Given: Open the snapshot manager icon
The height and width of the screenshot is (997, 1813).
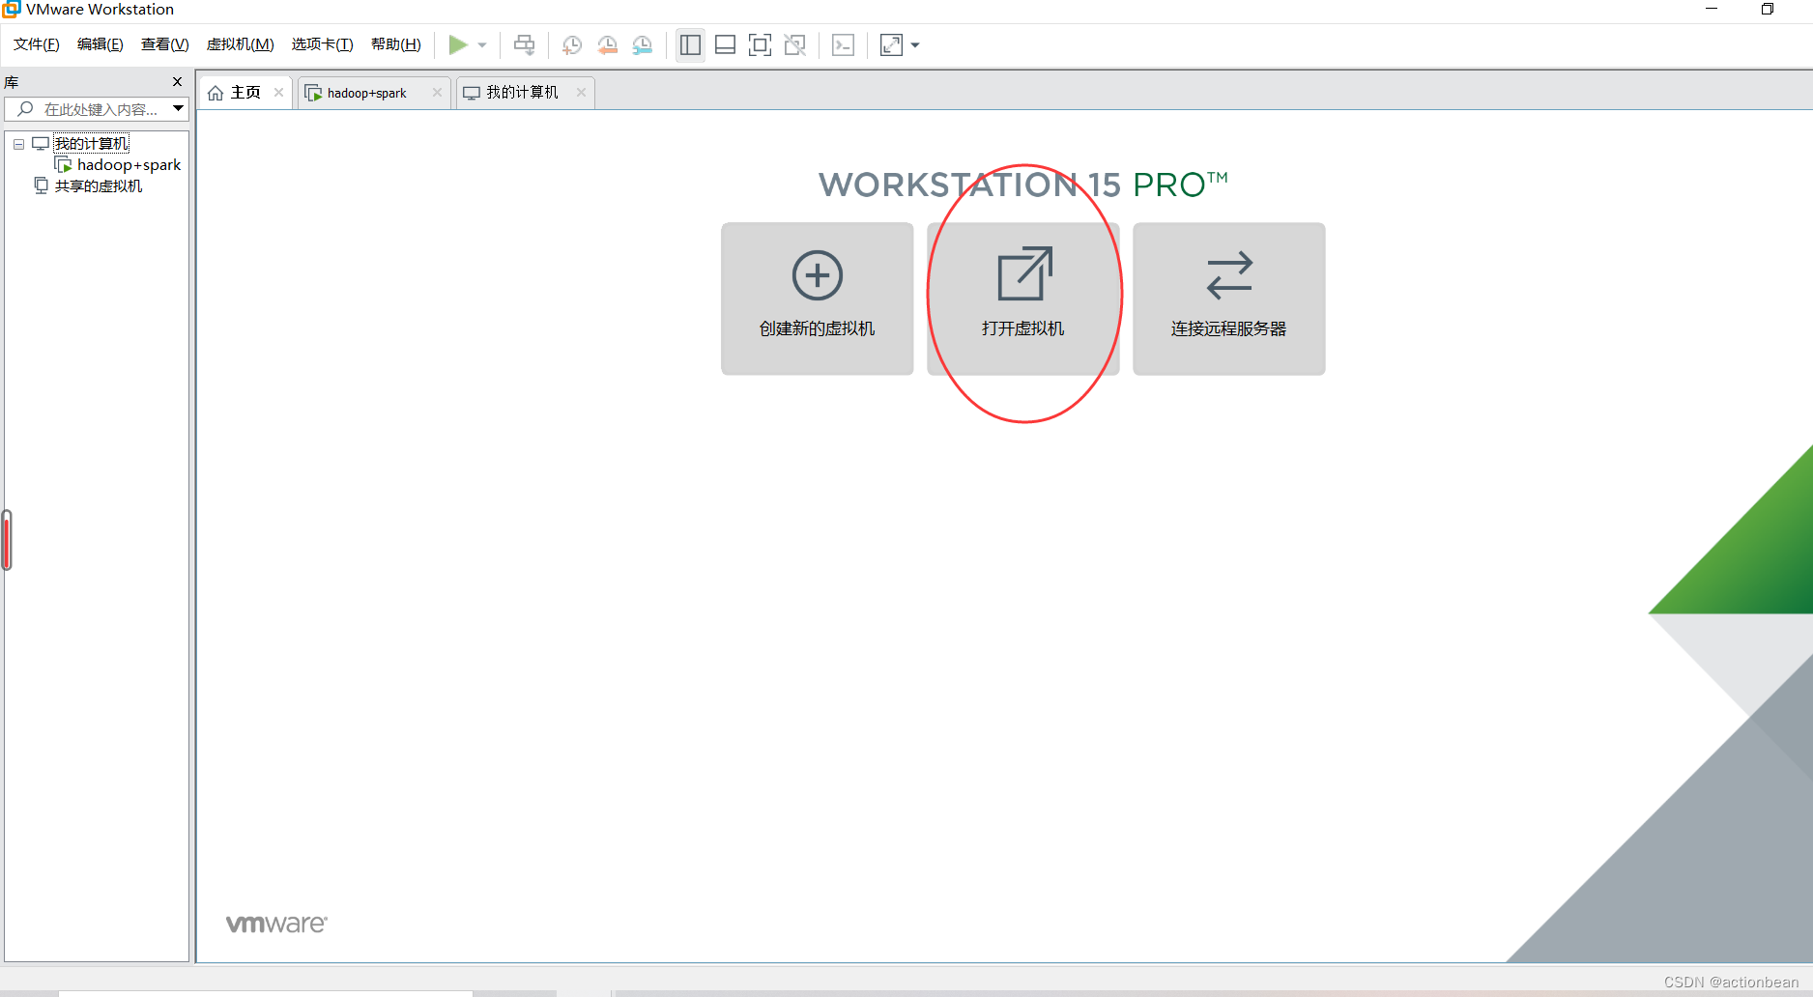Looking at the screenshot, I should (x=643, y=44).
